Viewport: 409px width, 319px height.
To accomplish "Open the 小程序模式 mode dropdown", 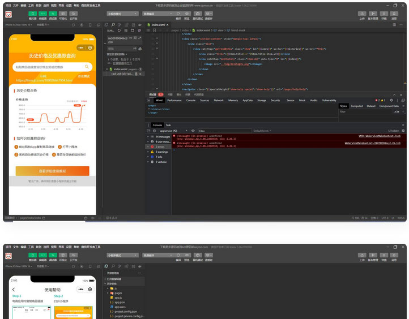I will pos(122,14).
